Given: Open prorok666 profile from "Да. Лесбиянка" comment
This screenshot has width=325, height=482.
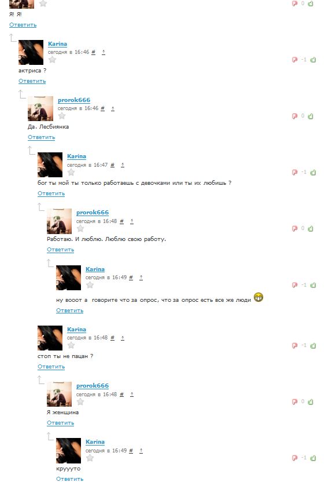Looking at the screenshot, I should 74,100.
